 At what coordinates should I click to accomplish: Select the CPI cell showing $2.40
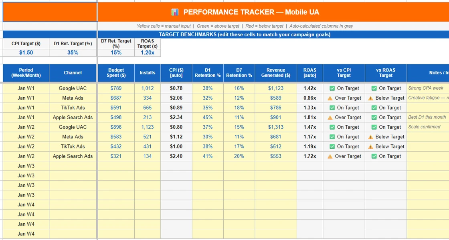pos(176,156)
